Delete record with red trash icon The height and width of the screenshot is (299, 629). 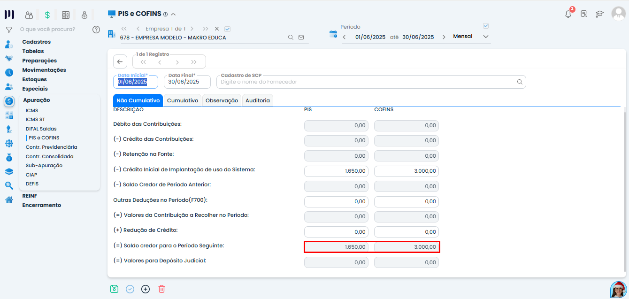(161, 289)
